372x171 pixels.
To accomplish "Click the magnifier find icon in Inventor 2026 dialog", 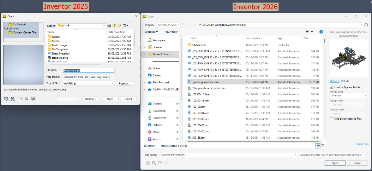I will pos(154,163).
